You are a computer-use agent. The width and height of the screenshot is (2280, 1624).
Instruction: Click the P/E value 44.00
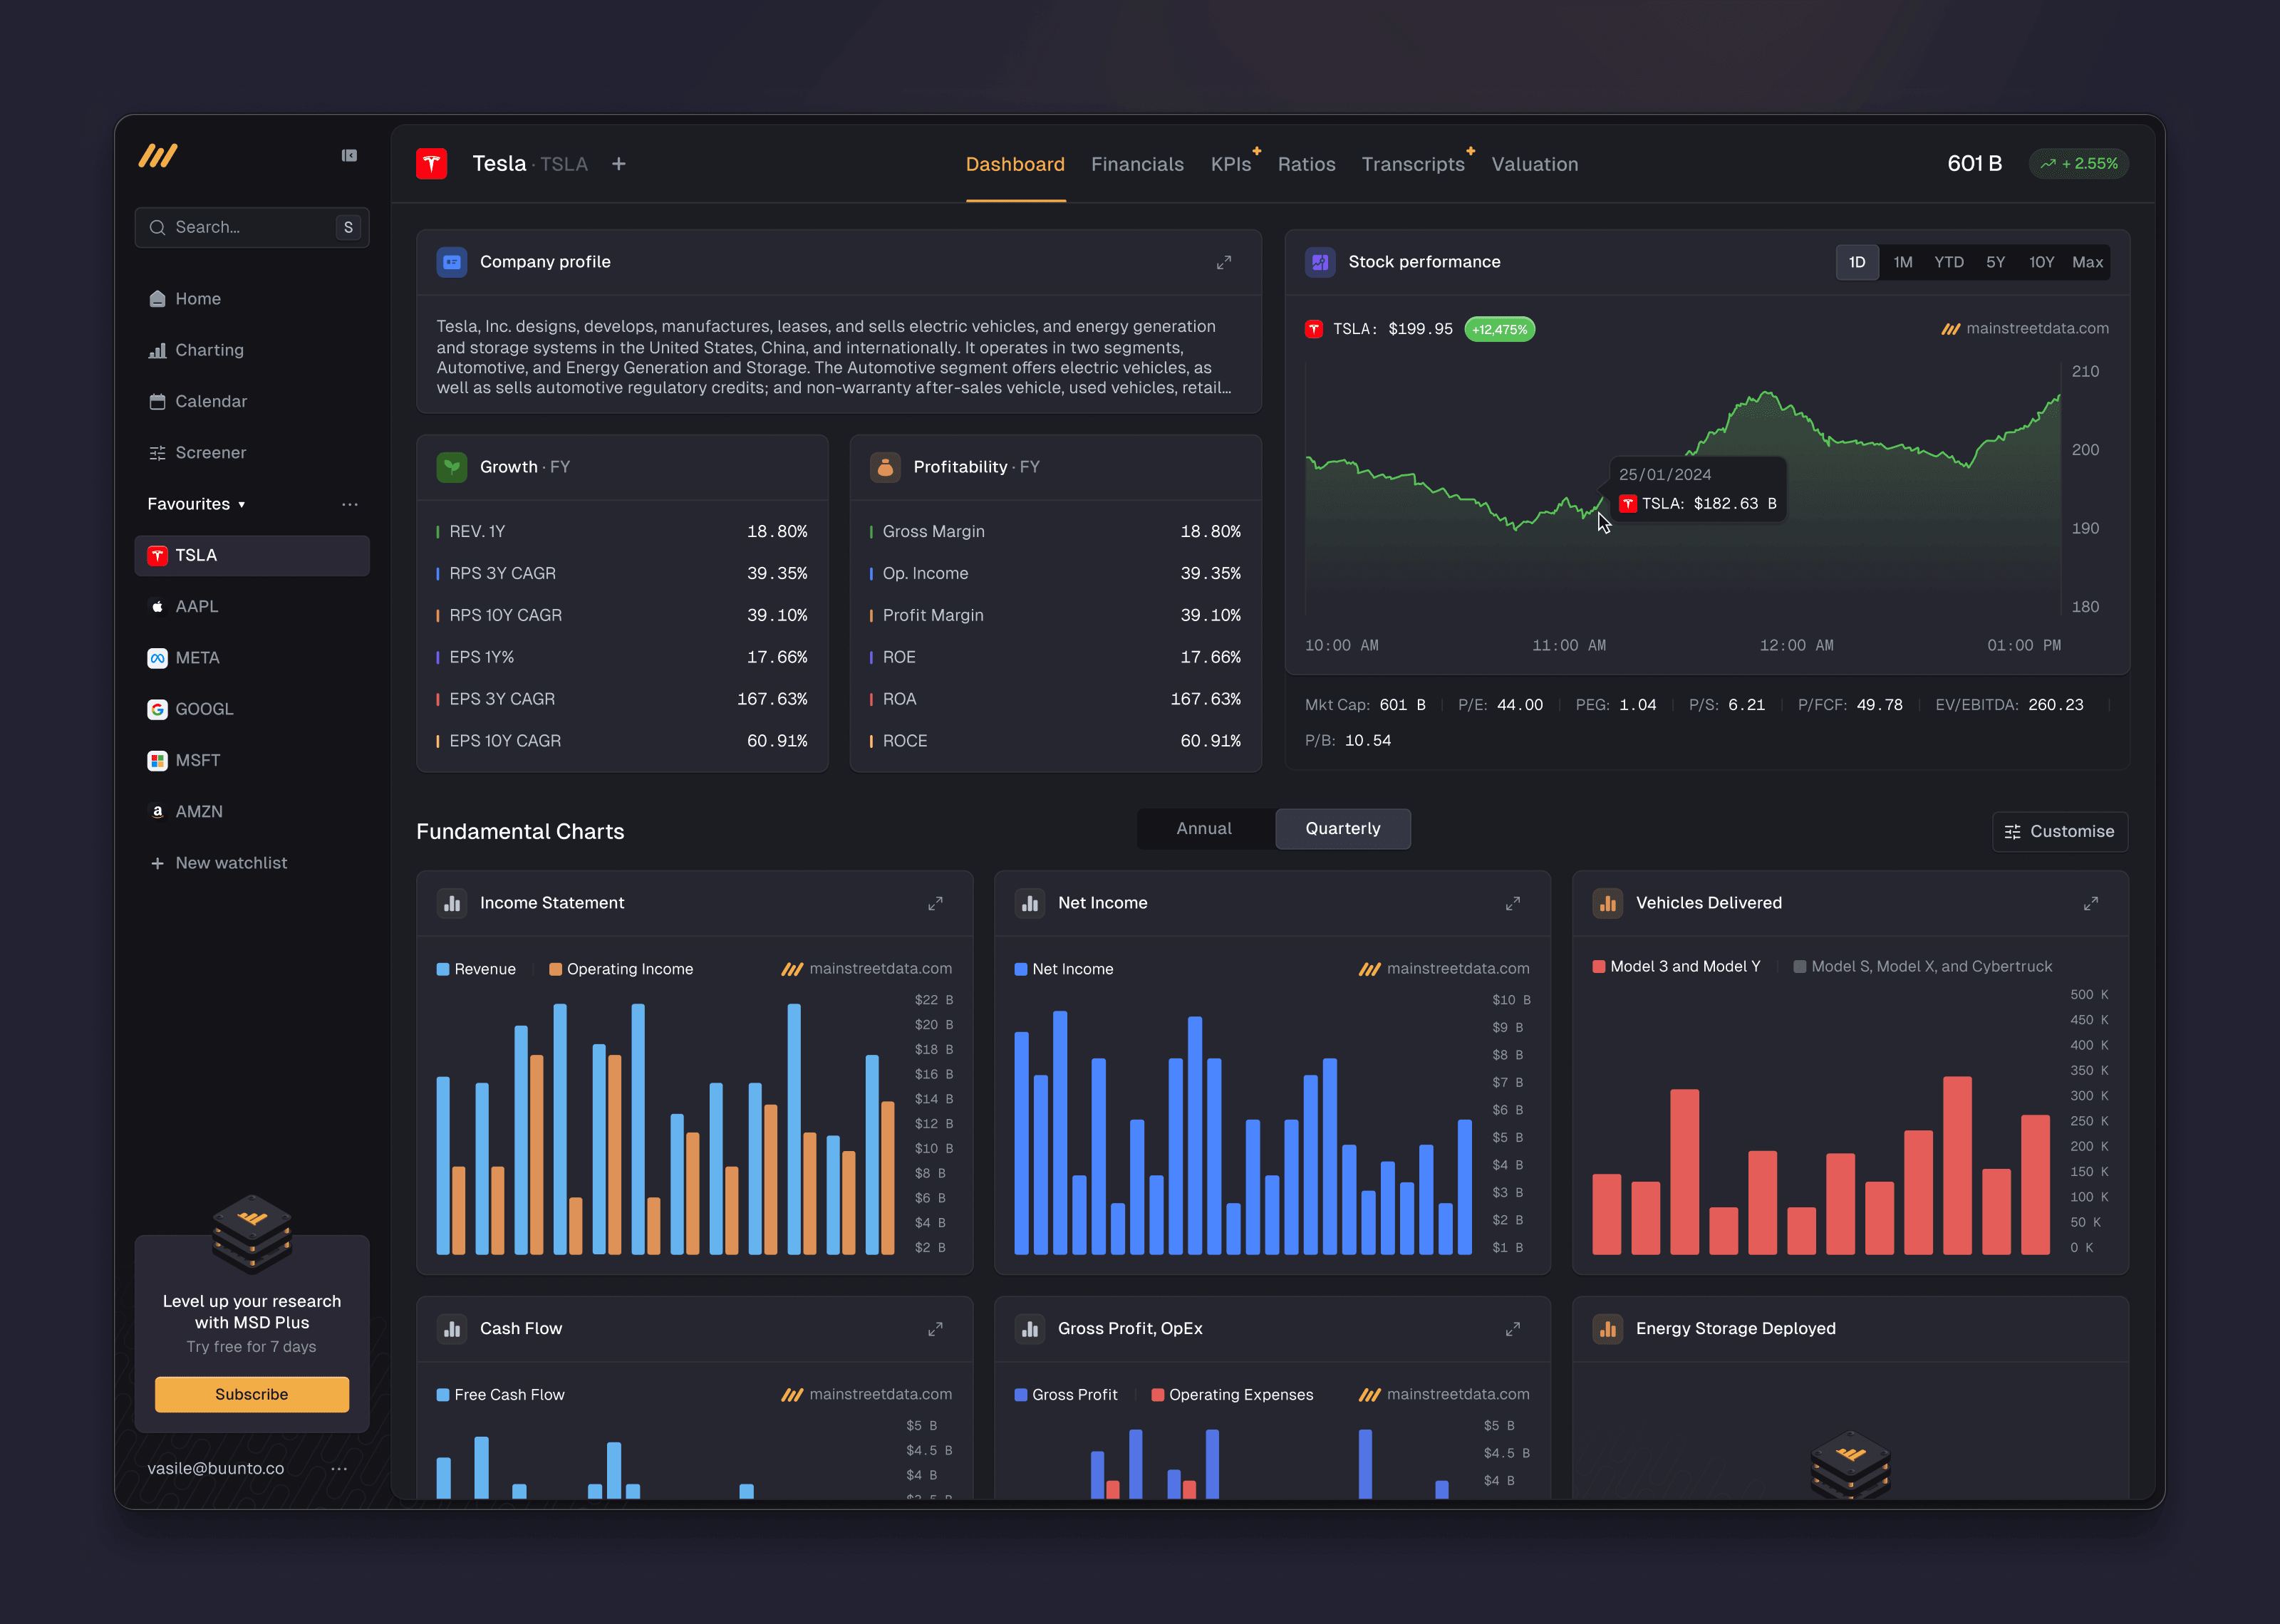(1520, 704)
